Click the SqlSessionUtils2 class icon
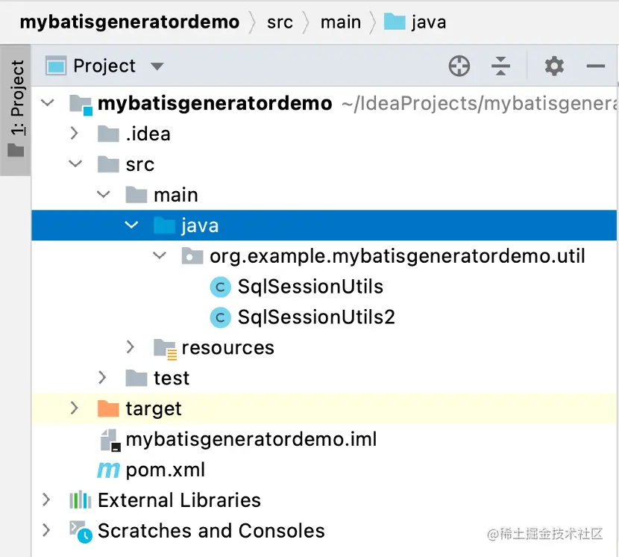Image resolution: width=619 pixels, height=557 pixels. tap(220, 317)
